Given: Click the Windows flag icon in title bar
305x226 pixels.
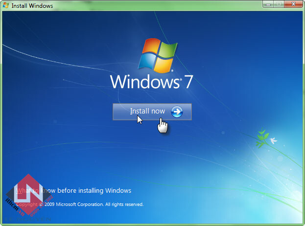Looking at the screenshot, I should [x=6, y=5].
